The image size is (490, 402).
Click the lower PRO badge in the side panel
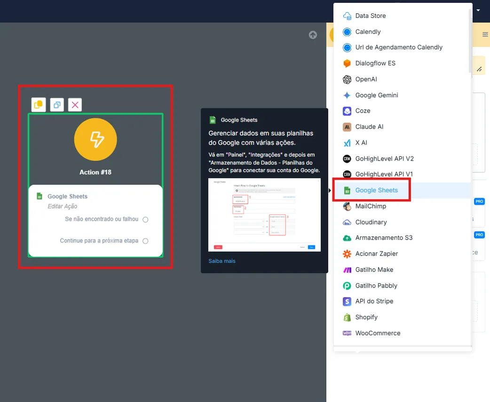coord(479,235)
